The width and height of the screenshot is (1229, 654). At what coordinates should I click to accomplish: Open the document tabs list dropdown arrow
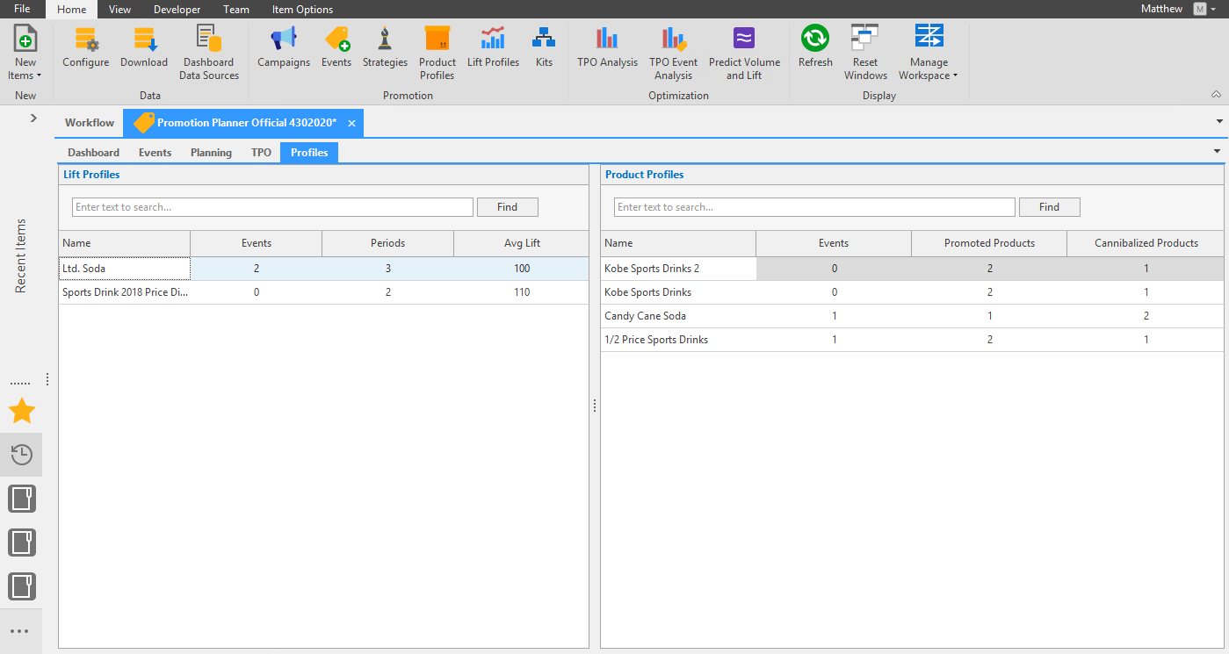click(x=1218, y=121)
